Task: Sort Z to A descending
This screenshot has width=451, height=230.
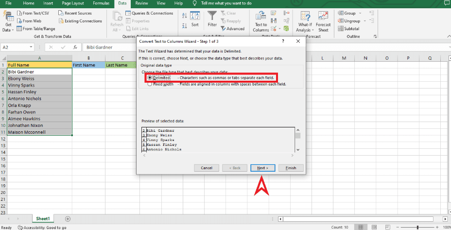Action: [185, 26]
